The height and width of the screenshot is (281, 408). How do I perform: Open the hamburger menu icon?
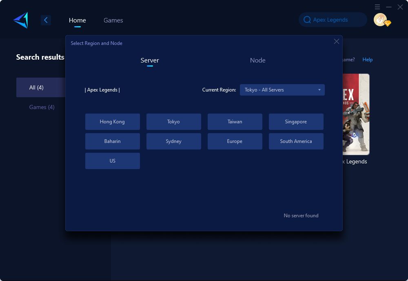pos(377,7)
